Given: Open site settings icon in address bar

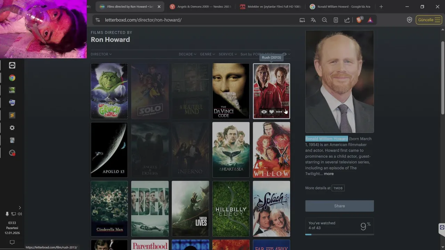Looking at the screenshot, I should [98, 20].
